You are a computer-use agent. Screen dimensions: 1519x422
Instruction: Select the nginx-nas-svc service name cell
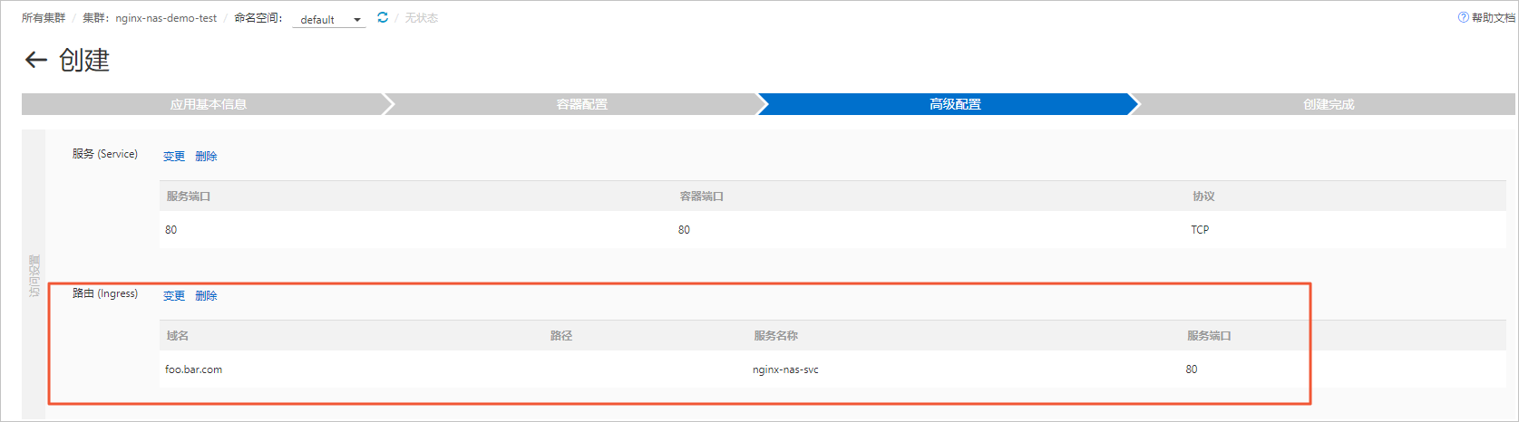[785, 369]
